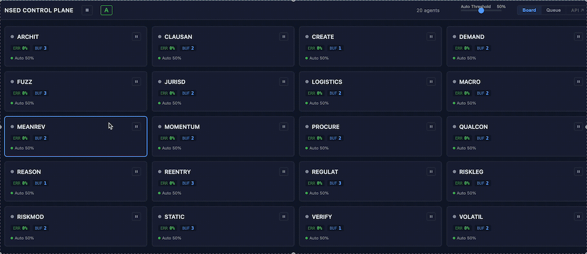
Task: Pause the CREATE agent
Action: pos(431,37)
